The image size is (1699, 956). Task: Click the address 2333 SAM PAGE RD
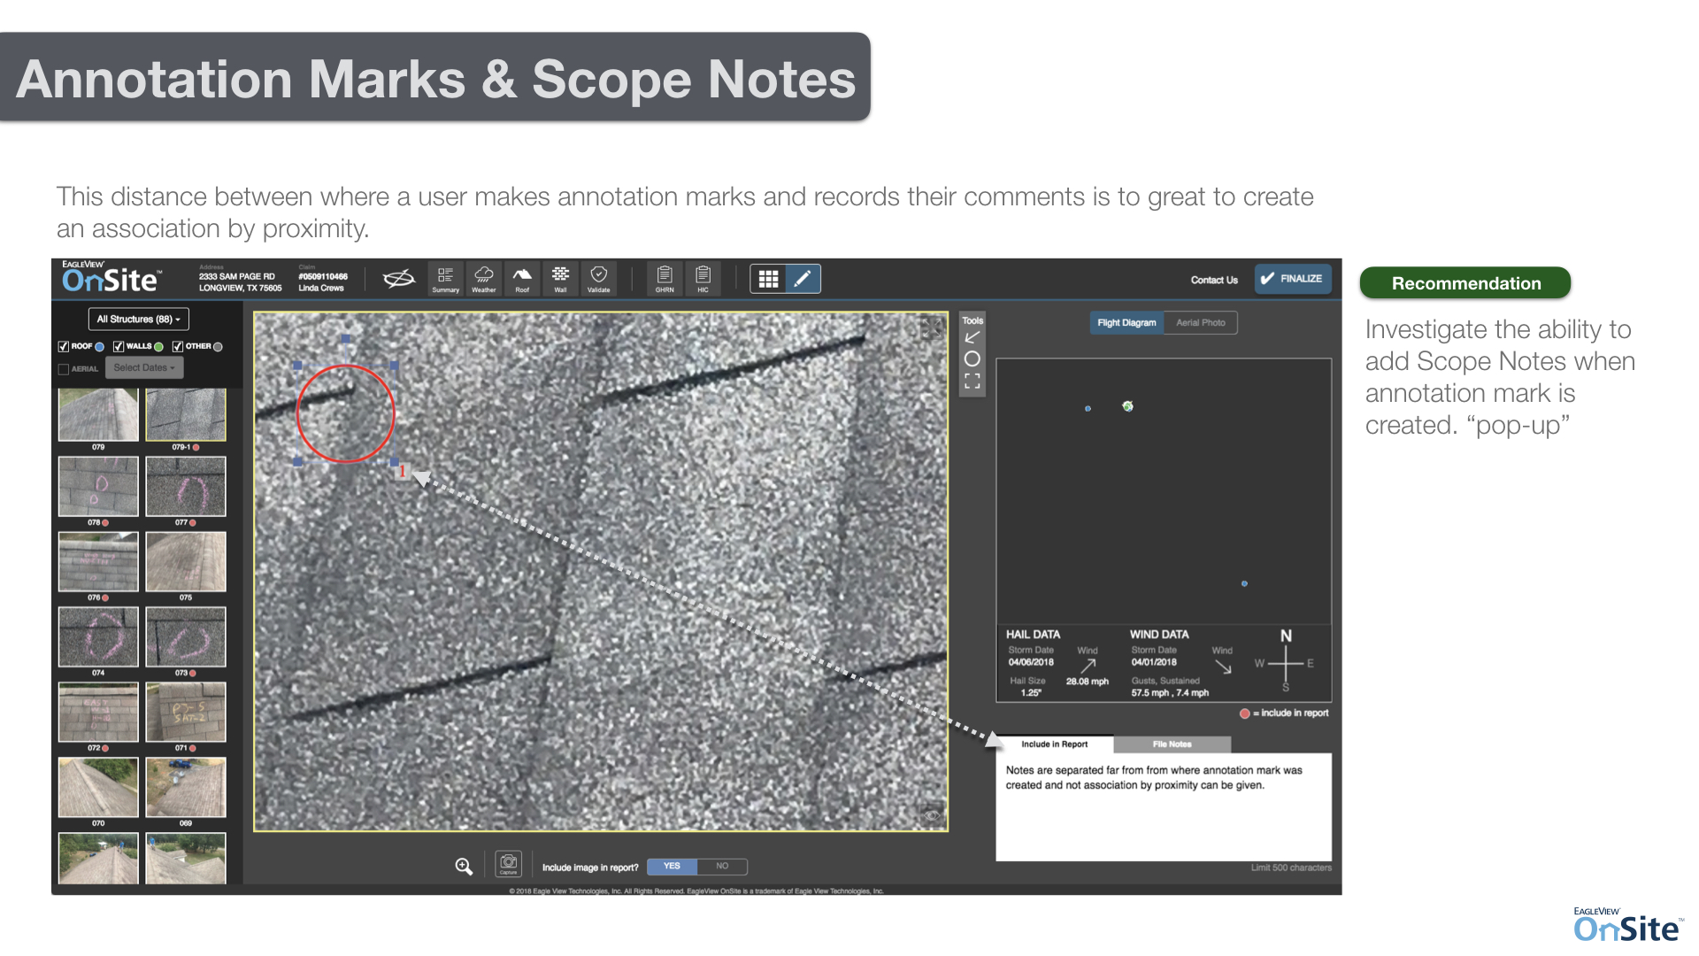click(x=237, y=277)
